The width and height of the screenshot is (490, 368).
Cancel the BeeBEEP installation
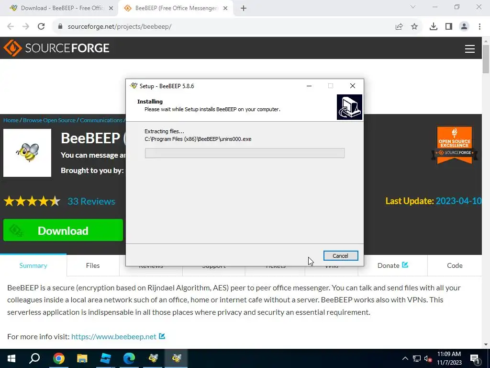[341, 256]
